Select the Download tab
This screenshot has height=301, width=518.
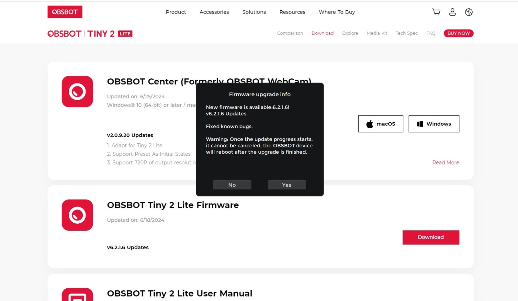322,33
